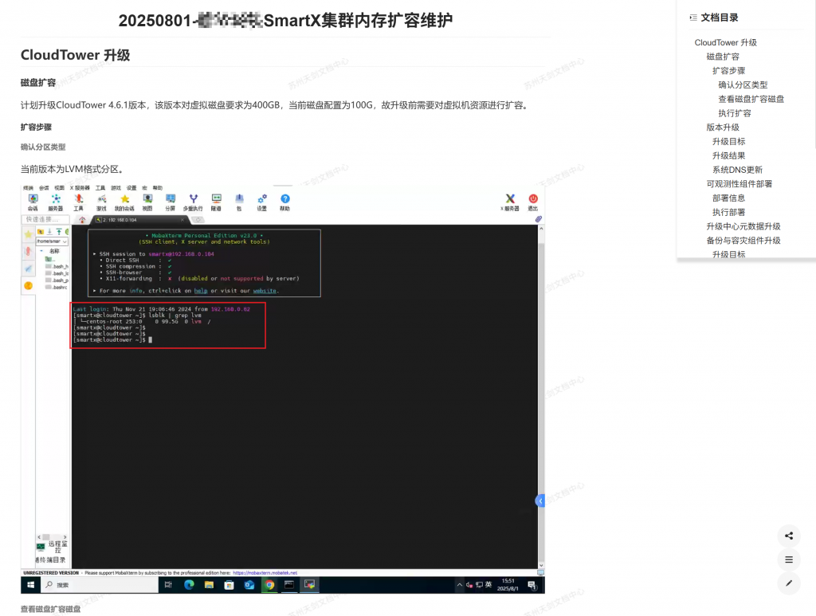Click the 快速连接 input box
This screenshot has height=616, width=816.
(45, 219)
